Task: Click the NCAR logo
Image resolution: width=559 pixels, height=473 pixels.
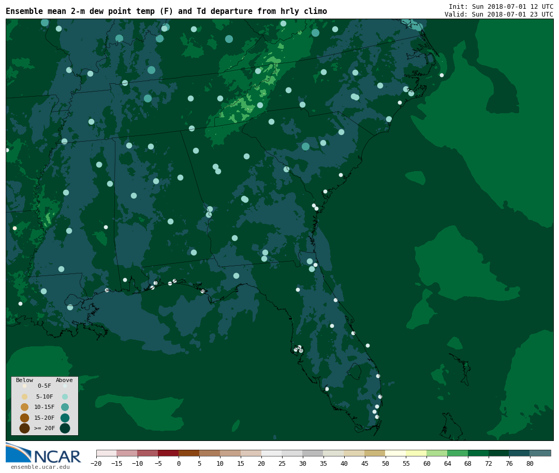Action: 43,453
